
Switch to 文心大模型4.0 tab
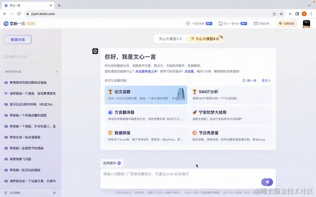point(205,39)
